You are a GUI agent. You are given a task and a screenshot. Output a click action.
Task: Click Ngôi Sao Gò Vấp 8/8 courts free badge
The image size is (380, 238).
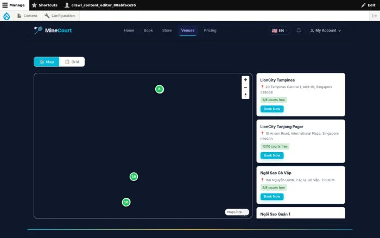(x=274, y=188)
